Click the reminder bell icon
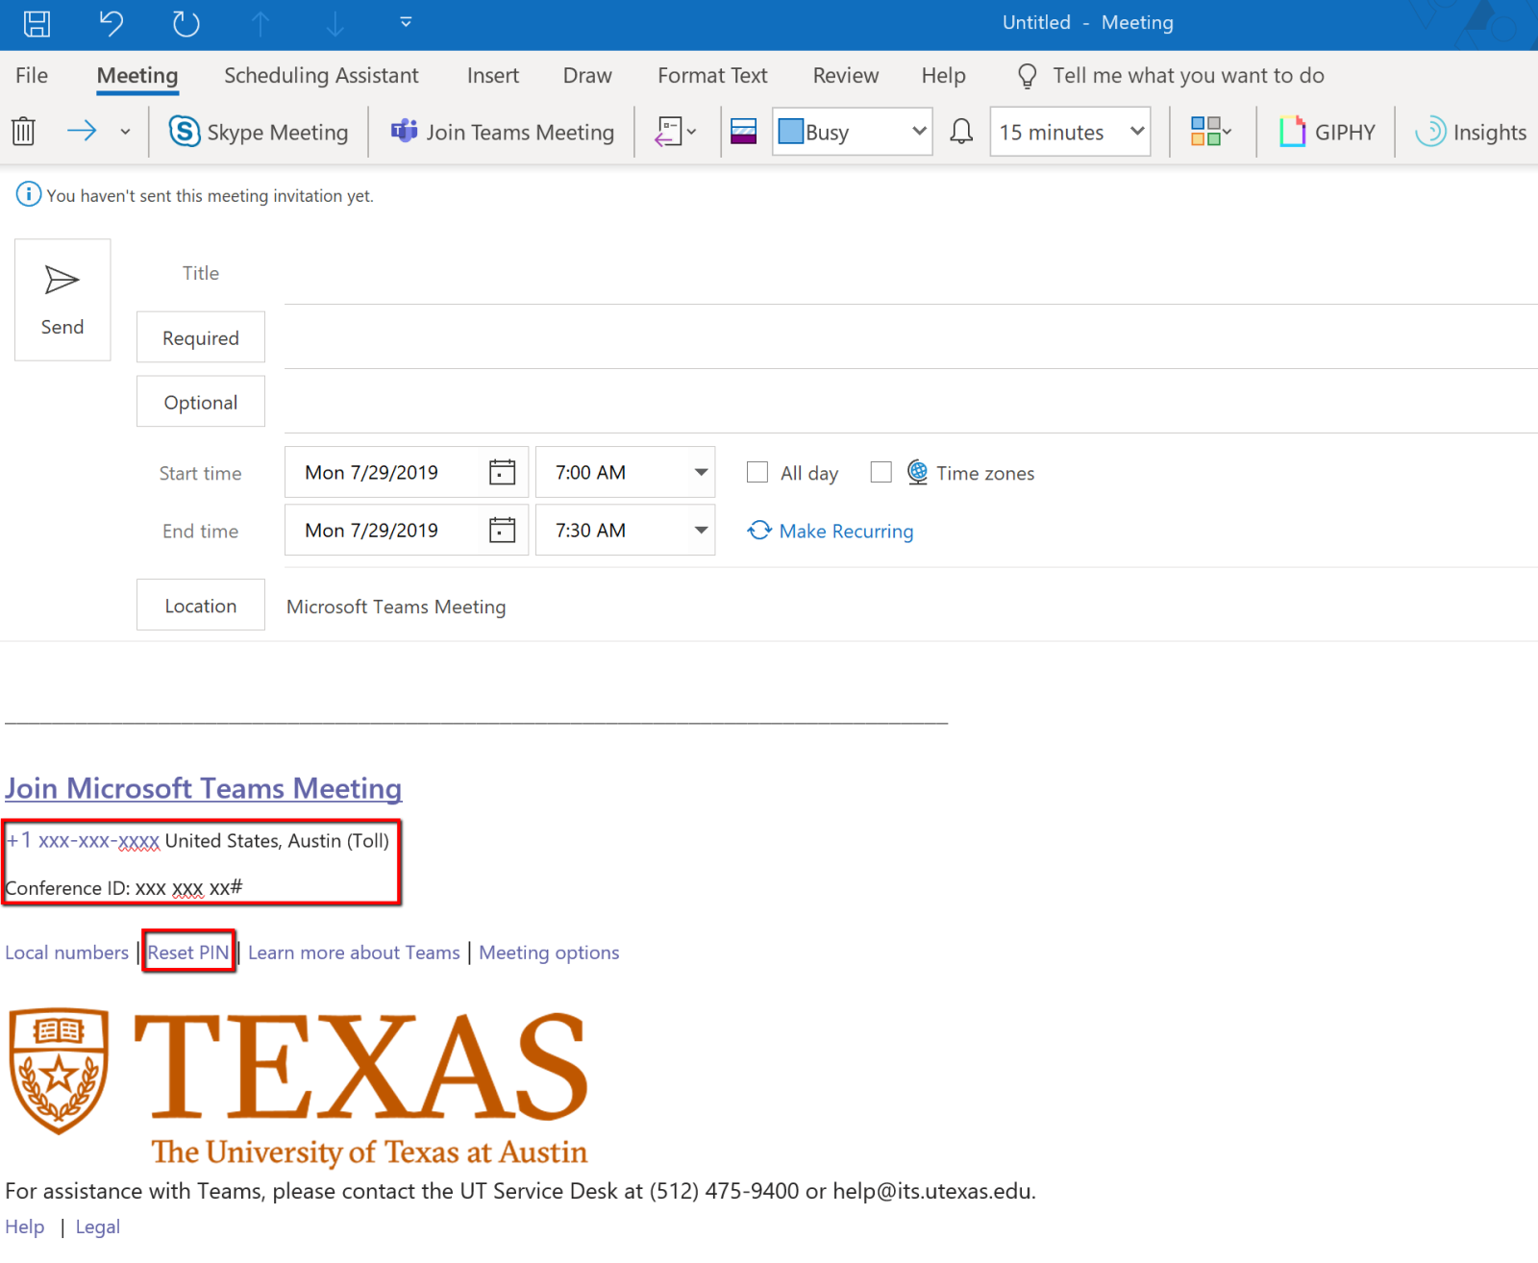 point(961,132)
